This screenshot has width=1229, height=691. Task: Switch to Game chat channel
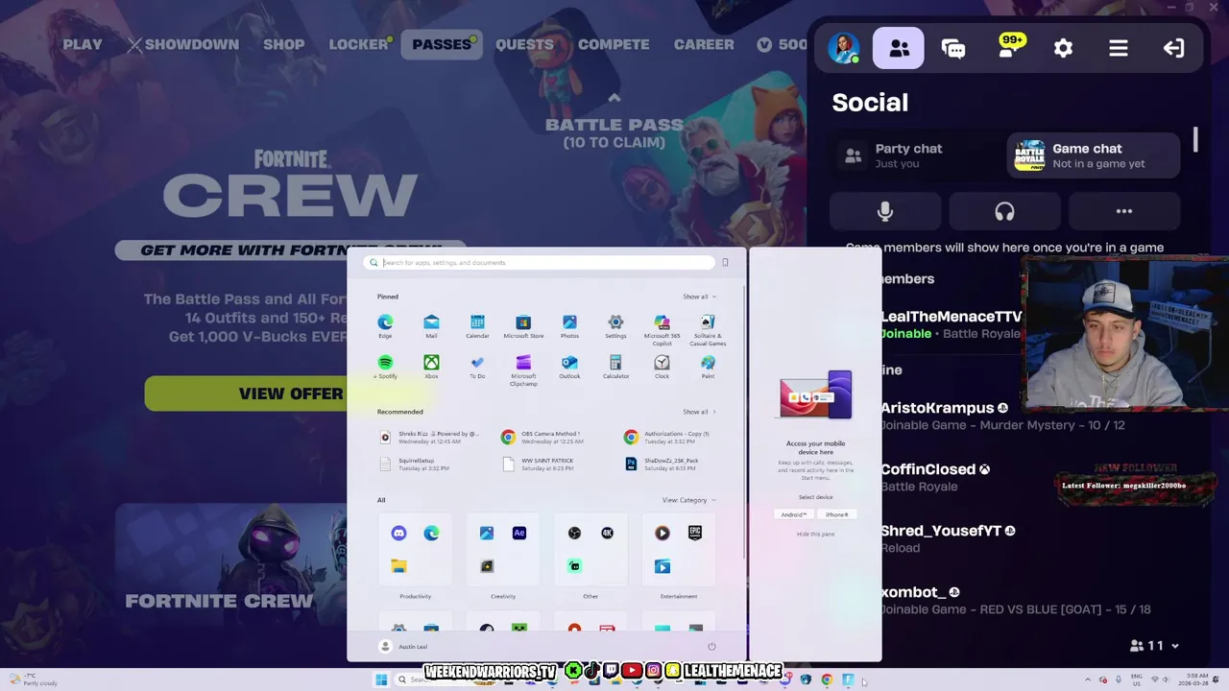pos(1094,155)
